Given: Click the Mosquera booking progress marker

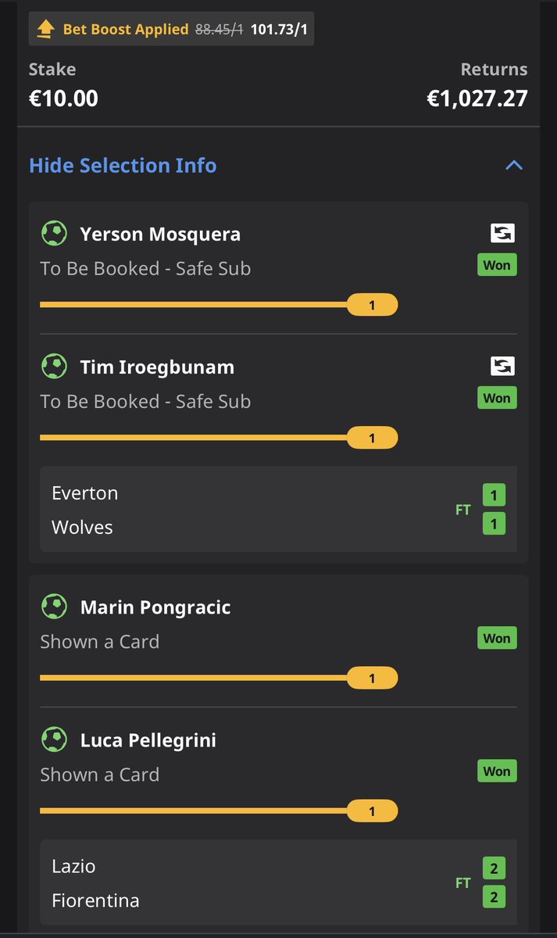Looking at the screenshot, I should click(x=372, y=305).
